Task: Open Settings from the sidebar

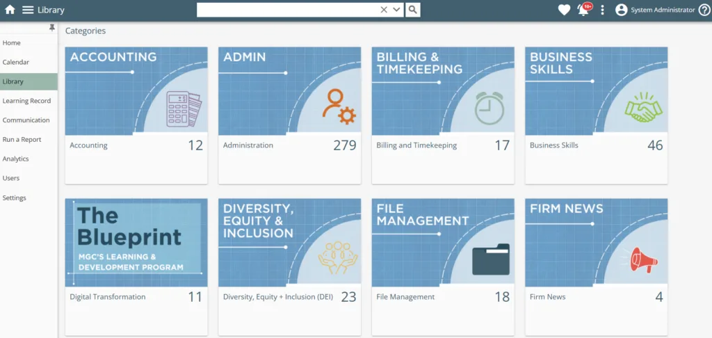Action: click(x=29, y=198)
